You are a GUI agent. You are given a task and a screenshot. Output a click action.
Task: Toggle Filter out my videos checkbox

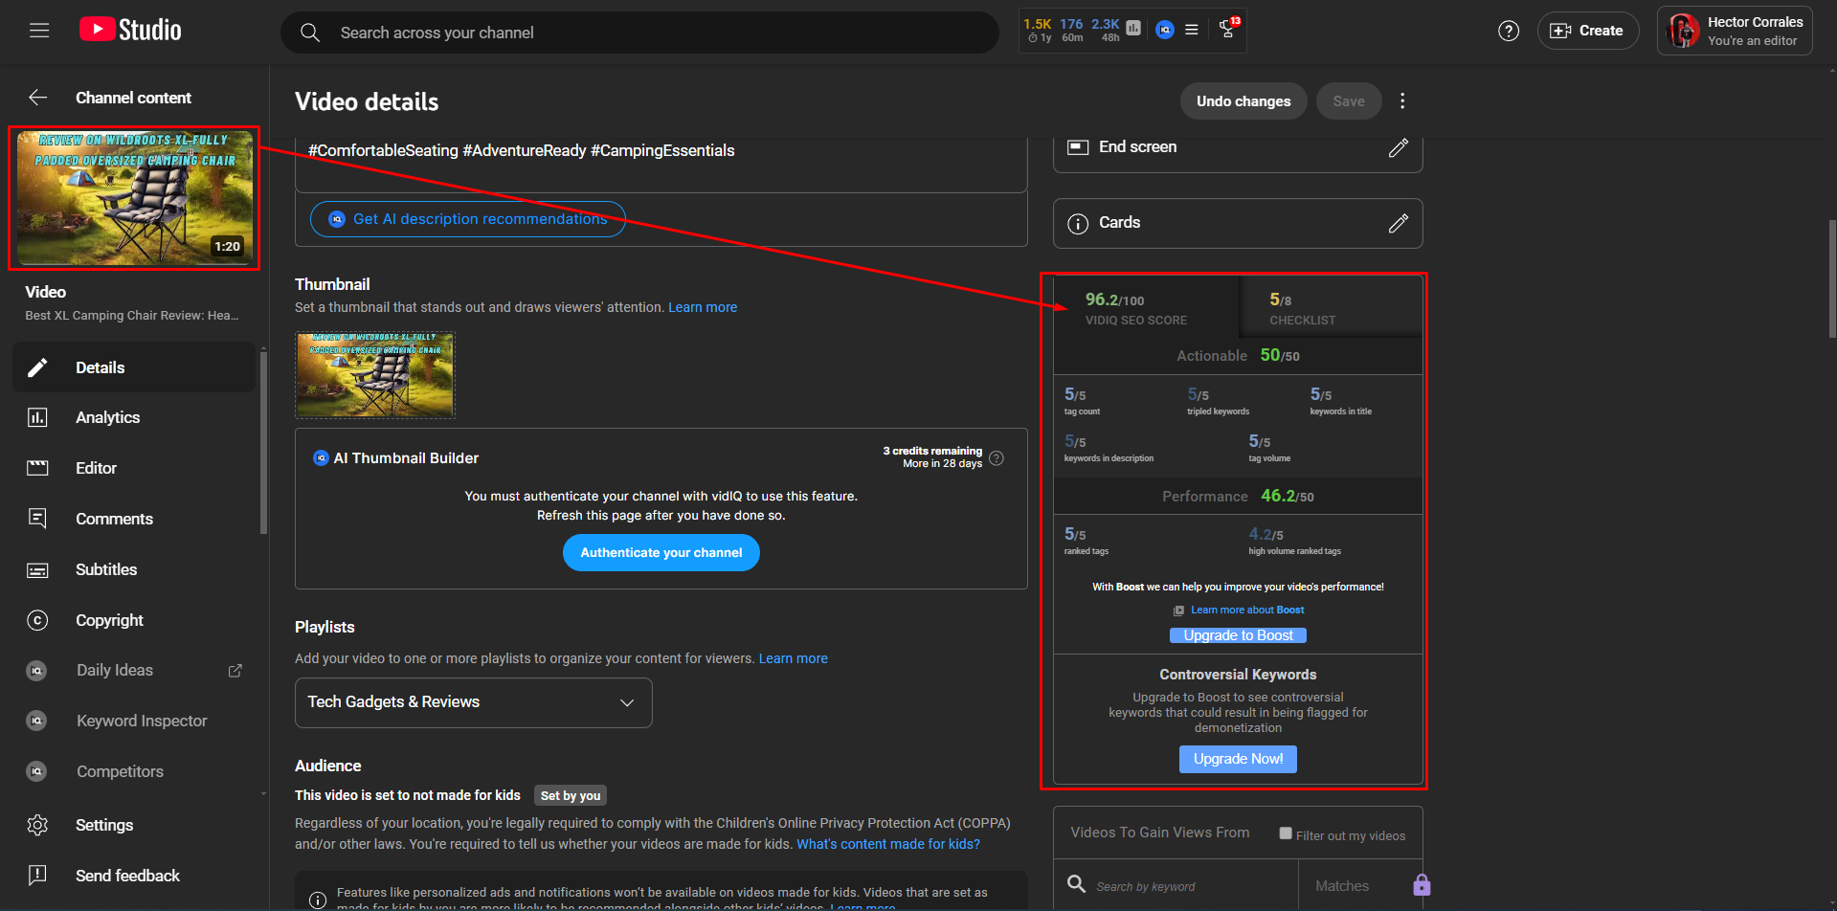(1286, 833)
